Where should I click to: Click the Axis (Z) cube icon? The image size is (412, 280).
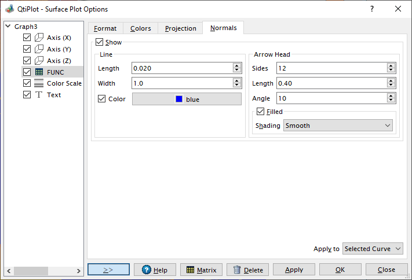tap(39, 60)
